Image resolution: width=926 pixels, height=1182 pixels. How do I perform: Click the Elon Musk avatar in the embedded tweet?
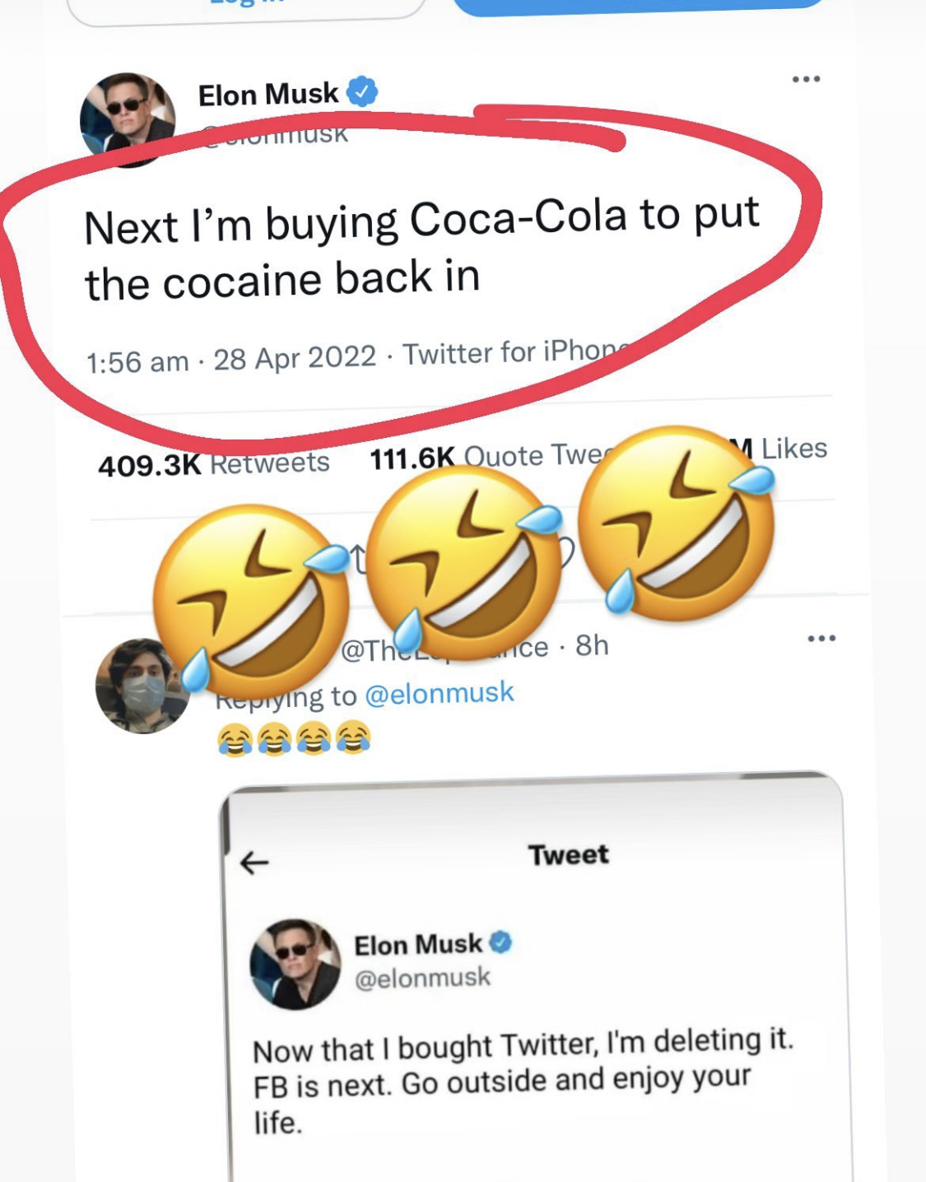(x=295, y=964)
